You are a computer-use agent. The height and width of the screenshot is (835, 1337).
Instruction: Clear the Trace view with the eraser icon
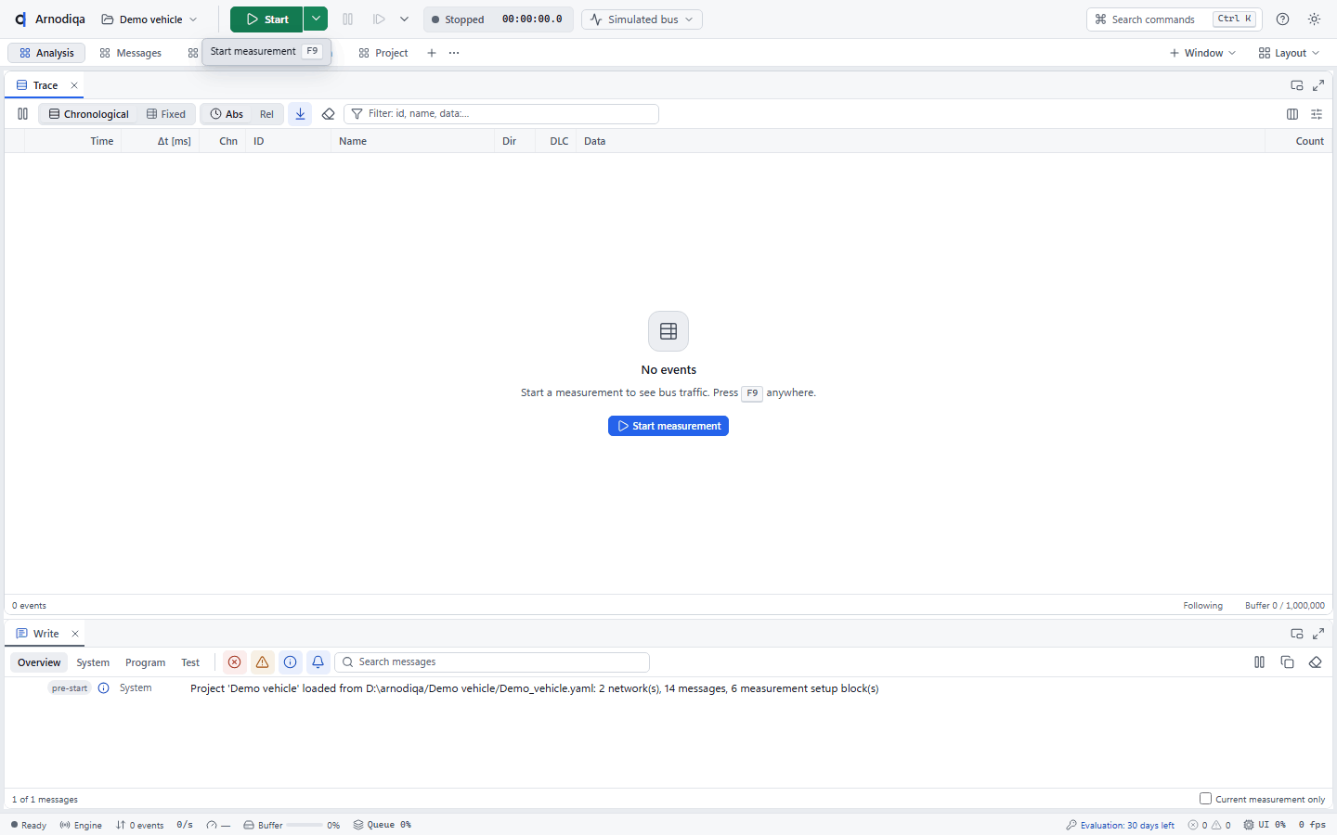click(x=328, y=114)
